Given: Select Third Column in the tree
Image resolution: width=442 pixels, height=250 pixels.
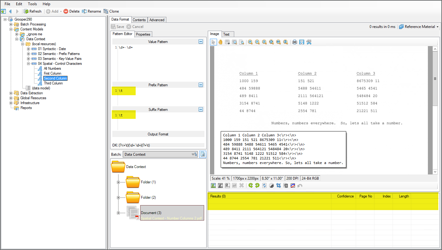Looking at the screenshot, I should pyautogui.click(x=53, y=83).
